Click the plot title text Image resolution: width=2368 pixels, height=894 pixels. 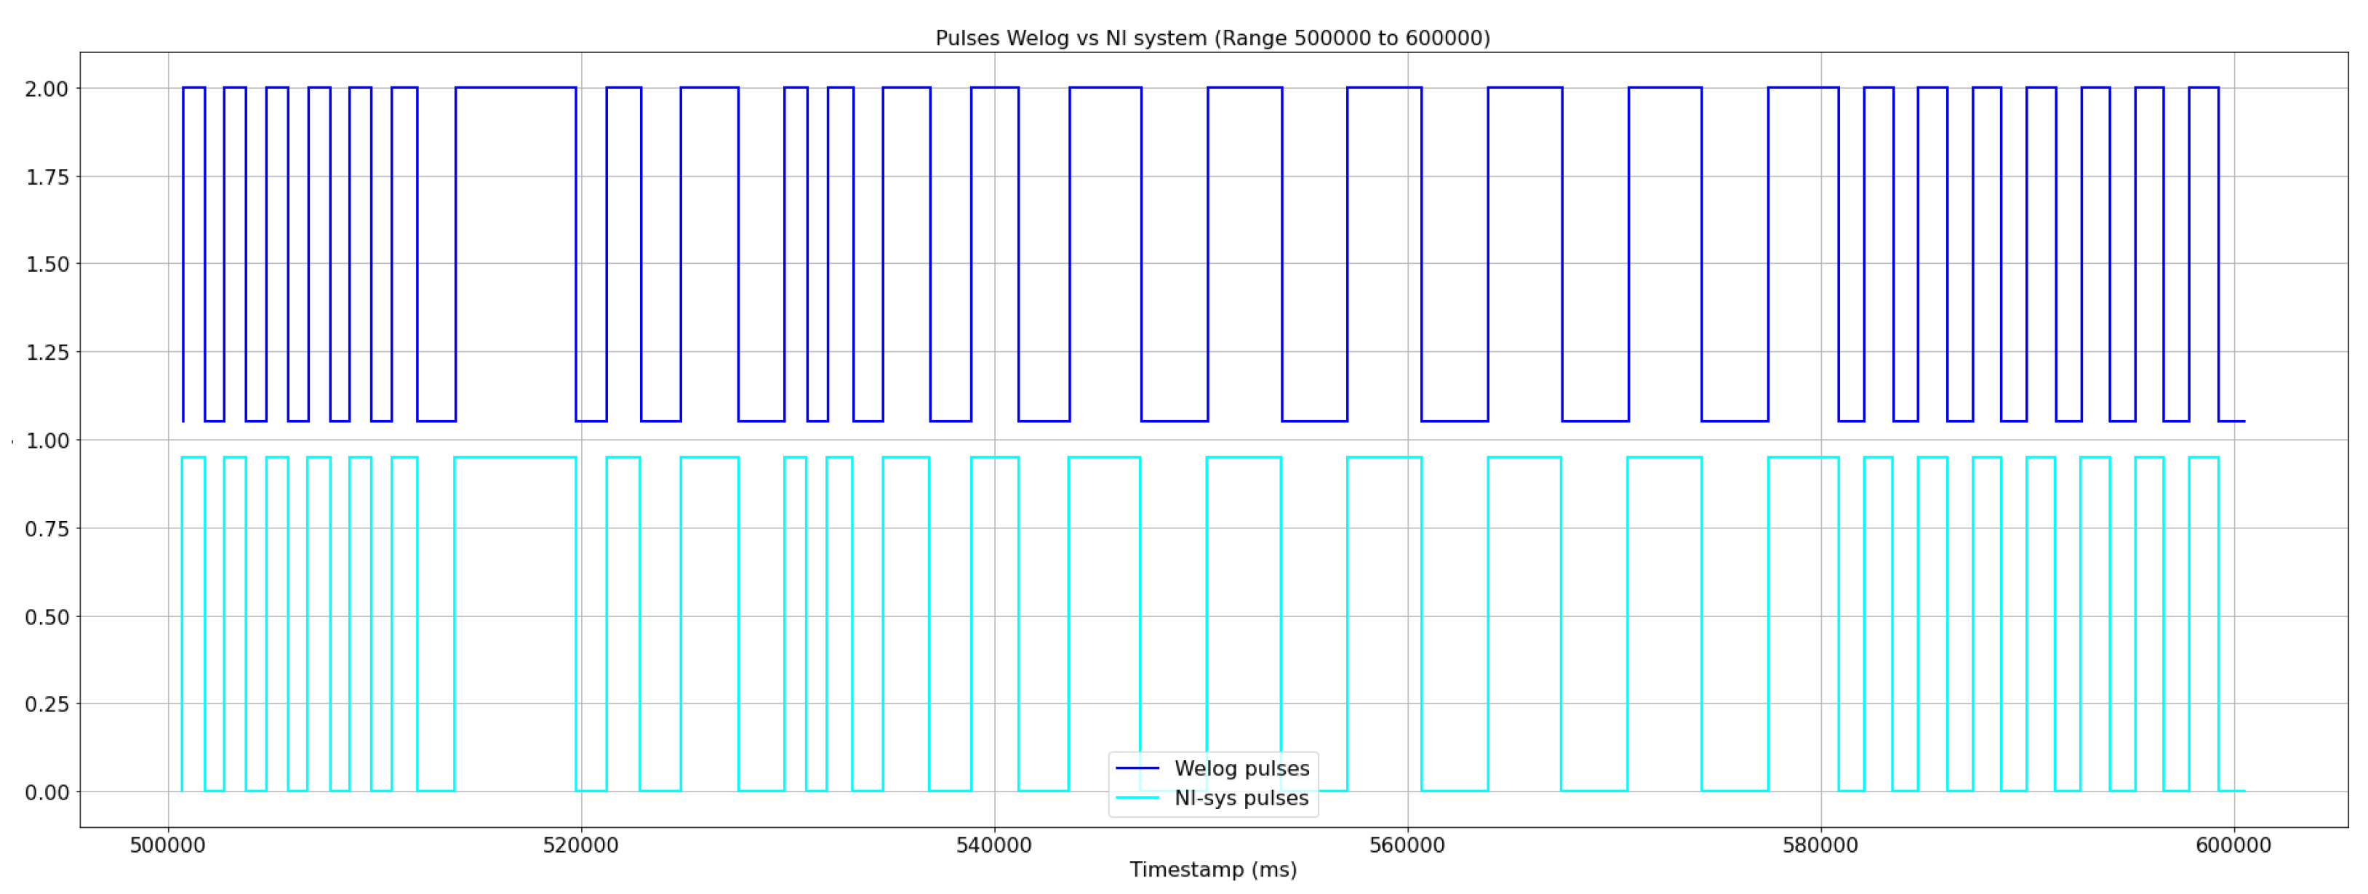1212,38
